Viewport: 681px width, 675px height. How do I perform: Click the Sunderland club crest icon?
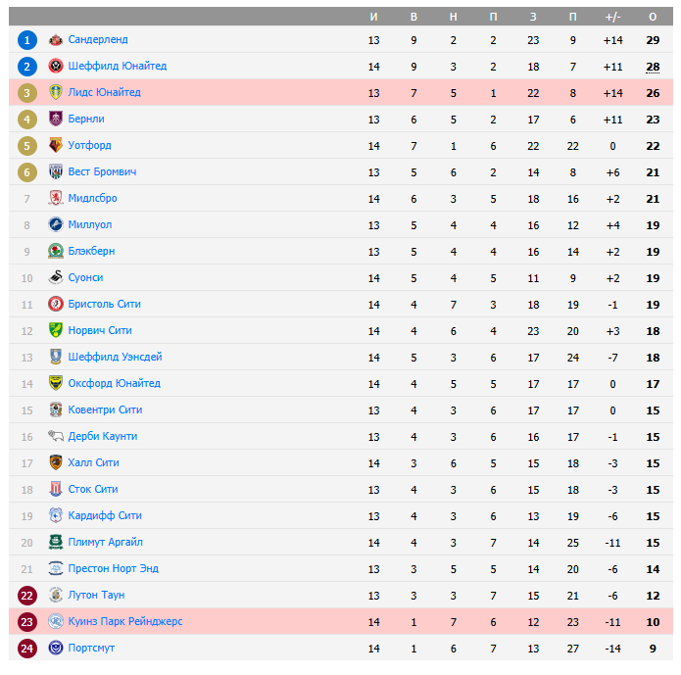[56, 40]
